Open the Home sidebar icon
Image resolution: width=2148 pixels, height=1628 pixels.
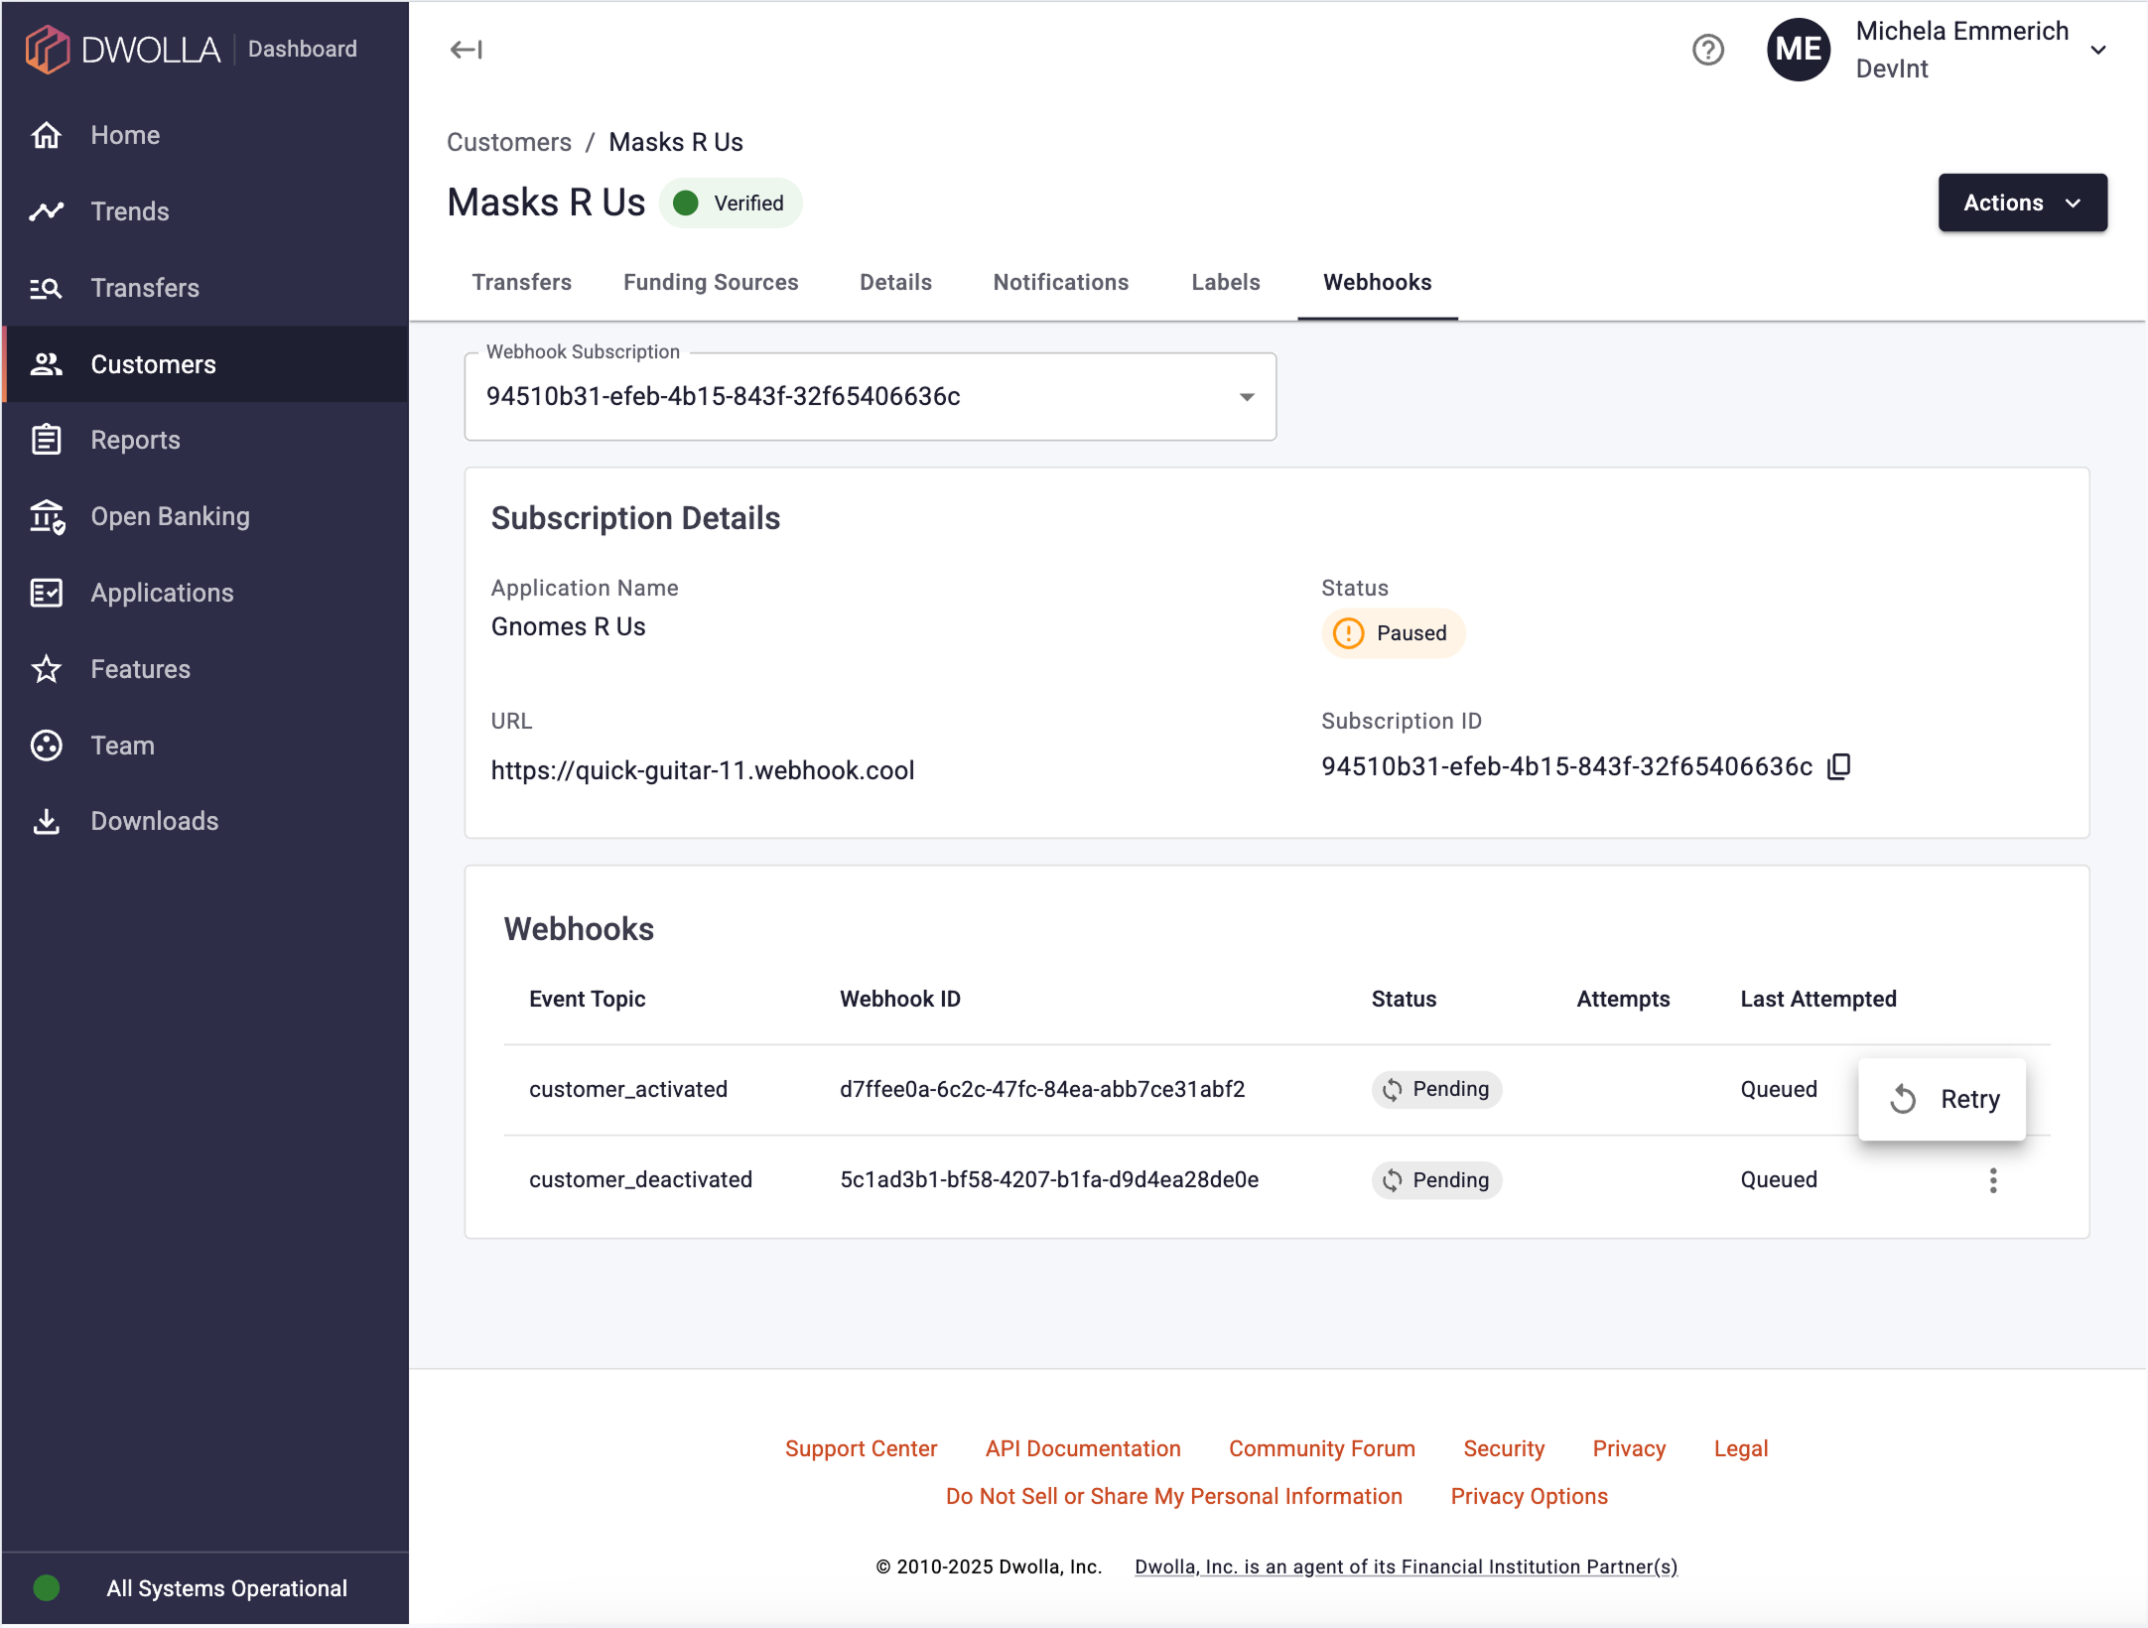(47, 135)
